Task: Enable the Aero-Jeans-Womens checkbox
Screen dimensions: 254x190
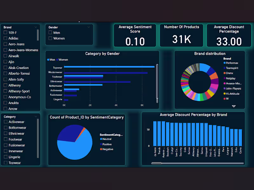Action: 5,50
